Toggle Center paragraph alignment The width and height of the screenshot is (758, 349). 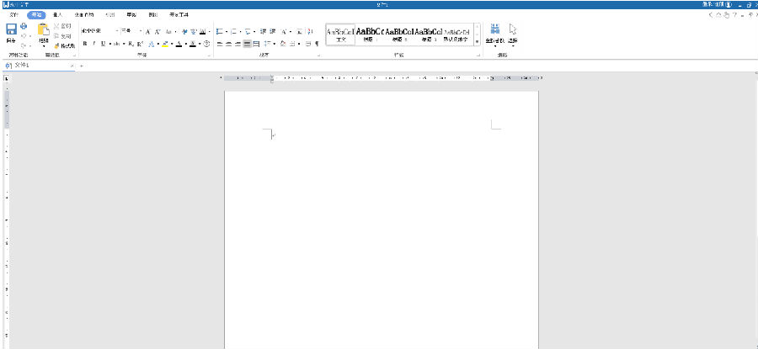tap(228, 44)
